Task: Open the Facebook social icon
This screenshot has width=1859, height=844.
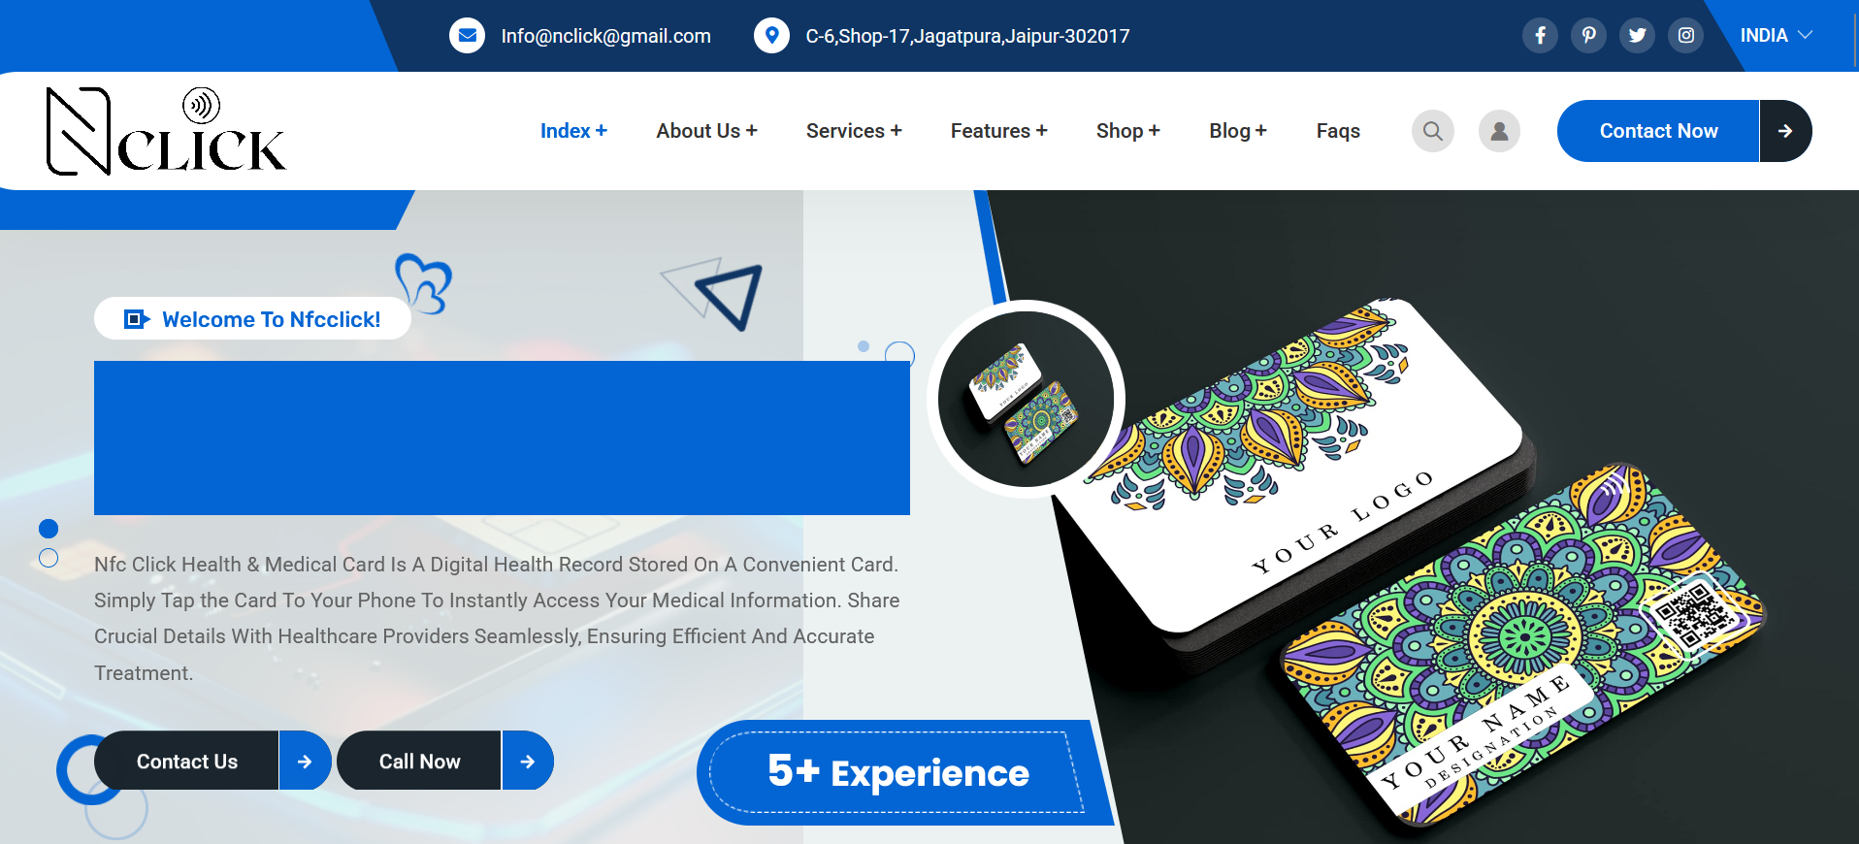Action: point(1540,36)
